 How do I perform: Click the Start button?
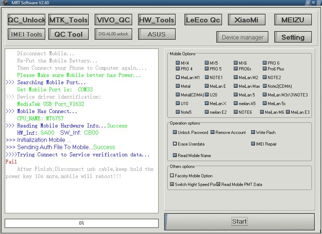[239, 221]
